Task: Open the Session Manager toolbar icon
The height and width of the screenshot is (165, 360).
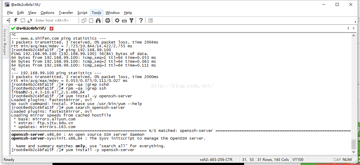Action: (9, 20)
